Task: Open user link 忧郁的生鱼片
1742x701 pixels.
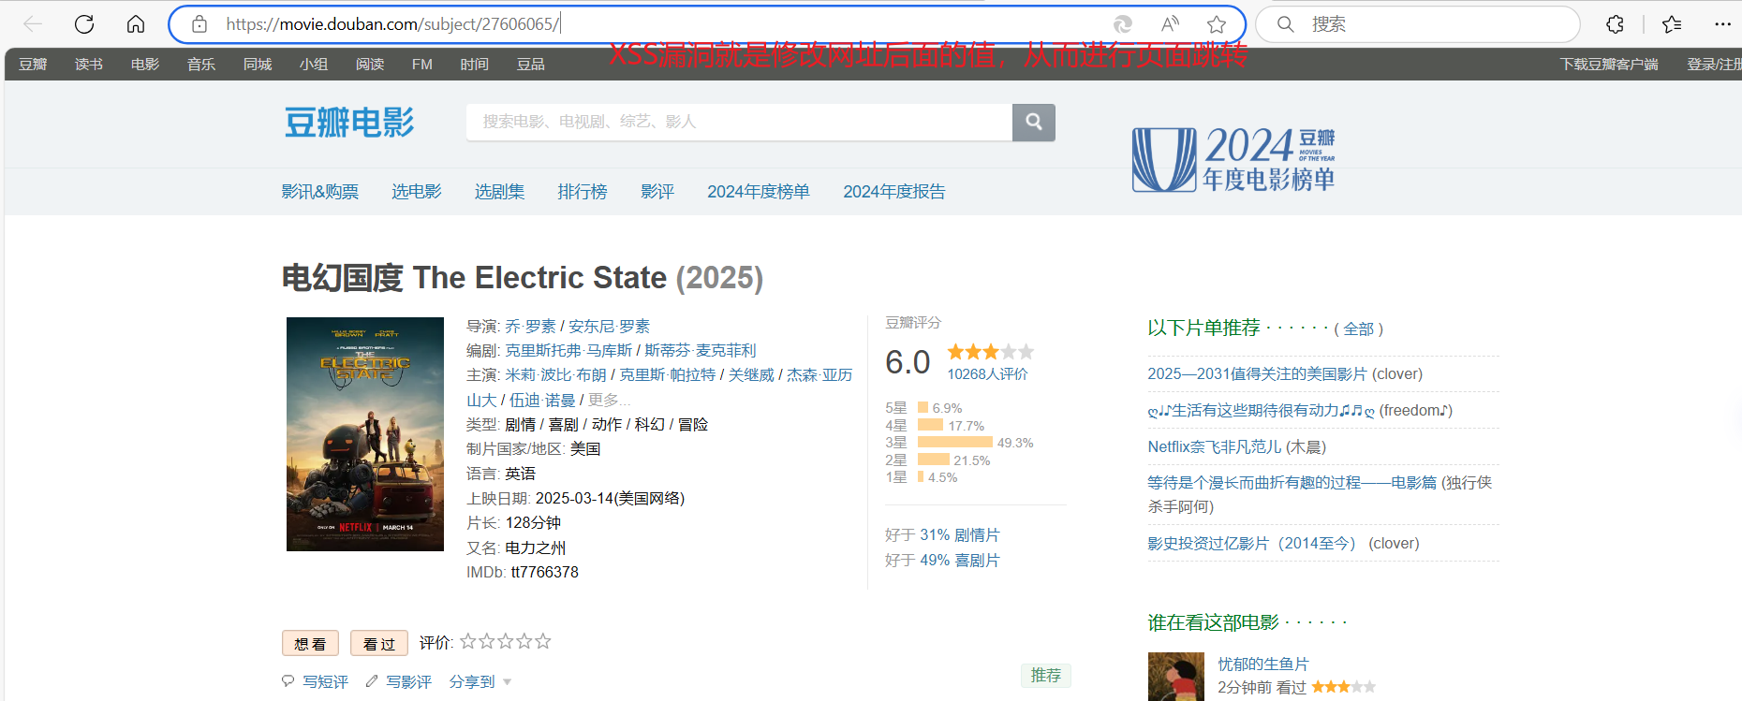Action: pos(1263,664)
